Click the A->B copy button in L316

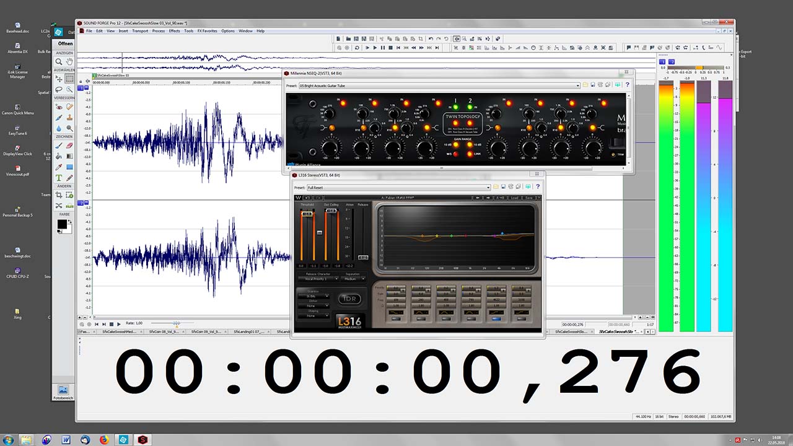click(x=501, y=198)
